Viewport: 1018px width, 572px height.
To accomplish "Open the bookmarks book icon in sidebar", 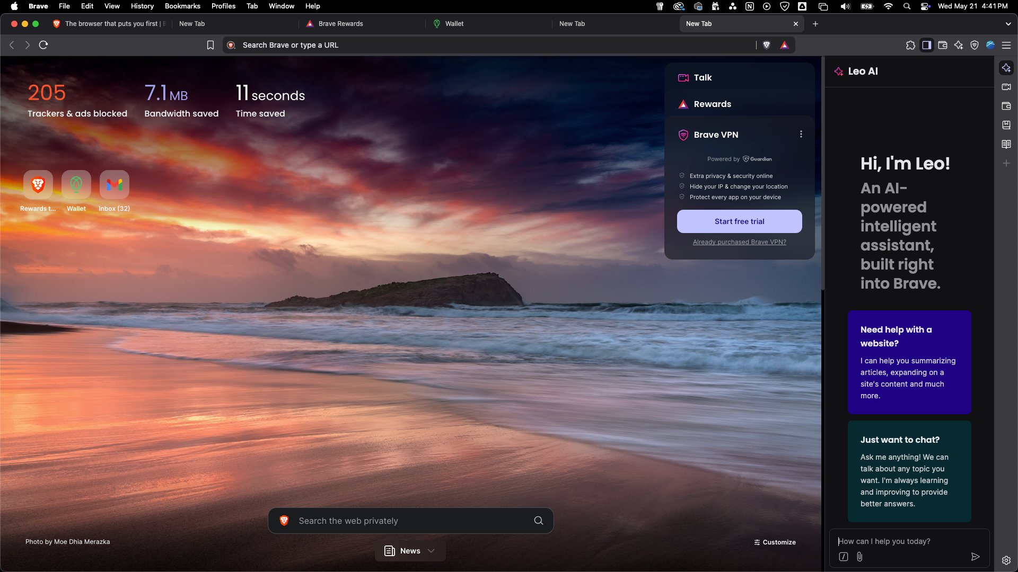I will point(1006,125).
